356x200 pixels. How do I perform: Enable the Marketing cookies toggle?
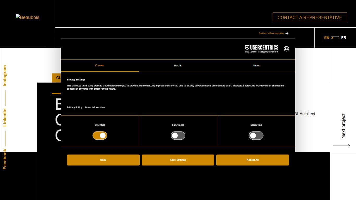coord(256,136)
